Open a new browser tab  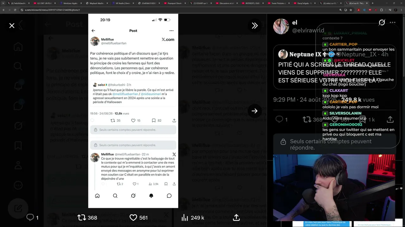372,3
